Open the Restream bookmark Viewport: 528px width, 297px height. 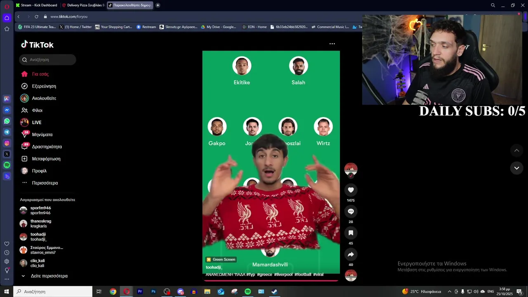pos(146,27)
